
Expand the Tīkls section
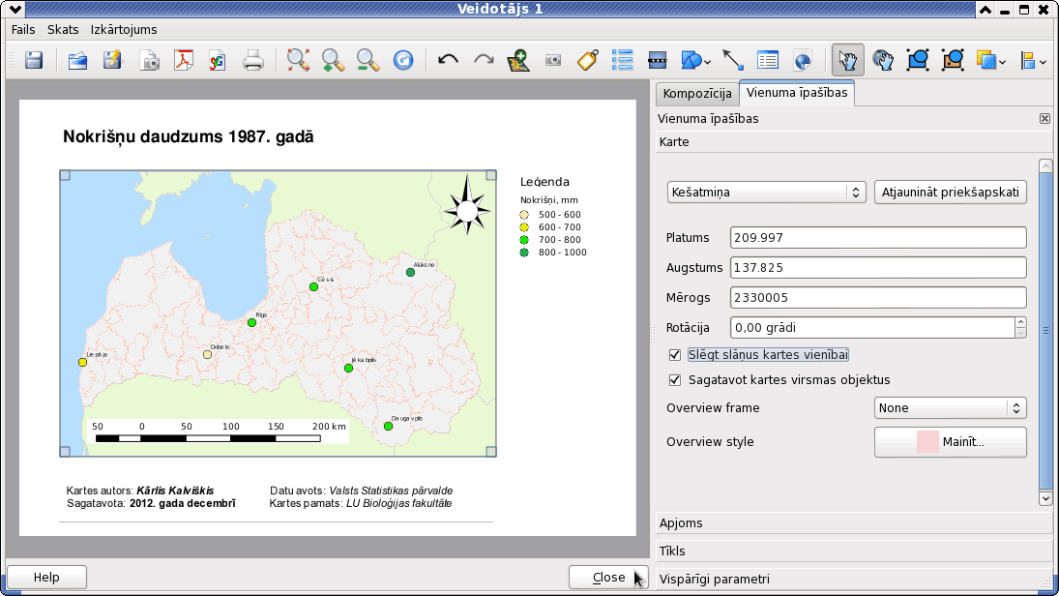point(854,551)
